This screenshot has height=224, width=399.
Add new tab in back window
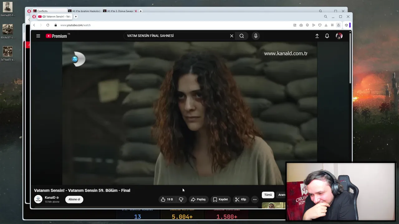pyautogui.click(x=141, y=11)
